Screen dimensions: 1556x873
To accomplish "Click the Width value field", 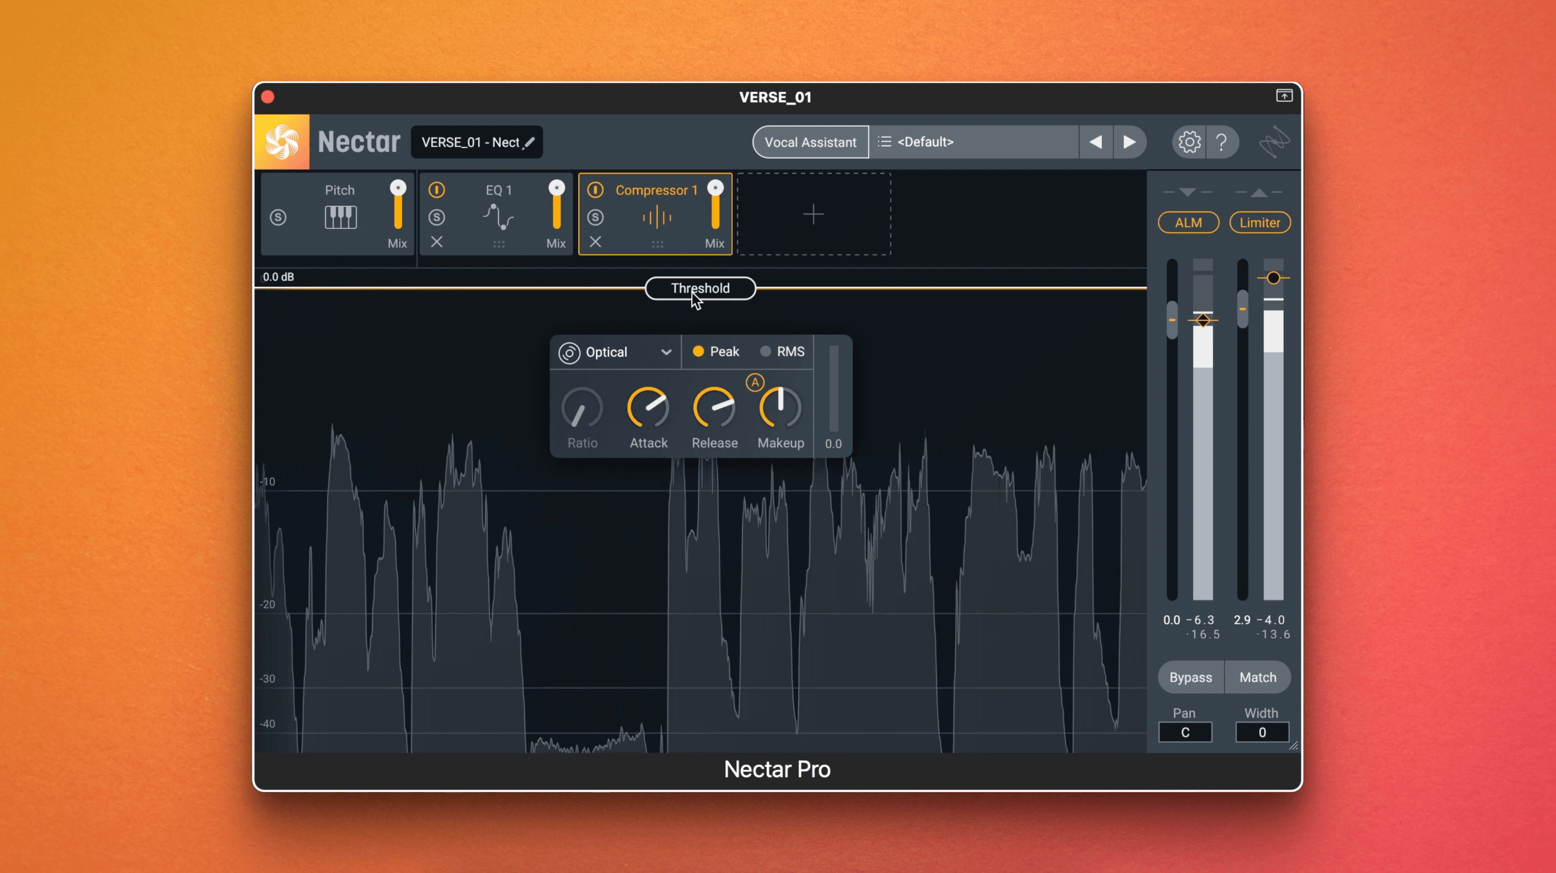I will point(1262,732).
